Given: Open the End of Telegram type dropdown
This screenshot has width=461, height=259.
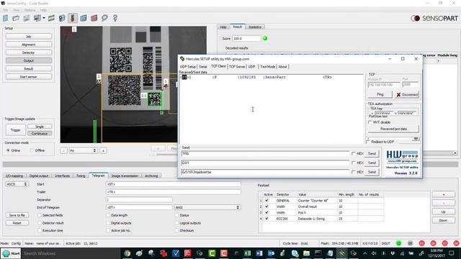Looking at the screenshot, I should (207, 207).
